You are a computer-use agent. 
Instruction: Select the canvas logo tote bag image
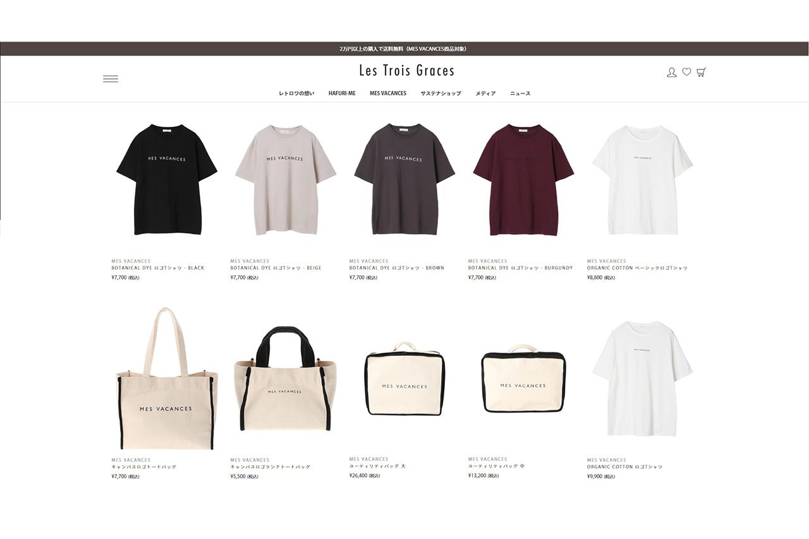click(x=167, y=379)
